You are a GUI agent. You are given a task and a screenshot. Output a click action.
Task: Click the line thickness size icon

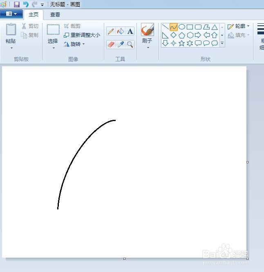(261, 29)
